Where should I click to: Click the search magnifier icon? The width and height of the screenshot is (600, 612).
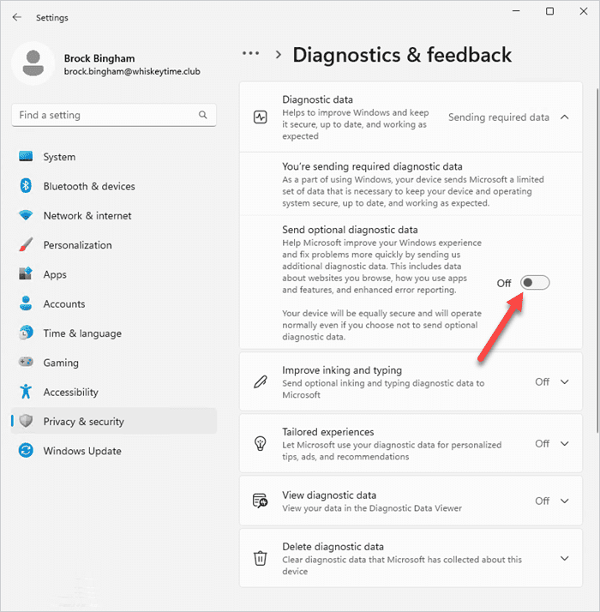pos(202,115)
